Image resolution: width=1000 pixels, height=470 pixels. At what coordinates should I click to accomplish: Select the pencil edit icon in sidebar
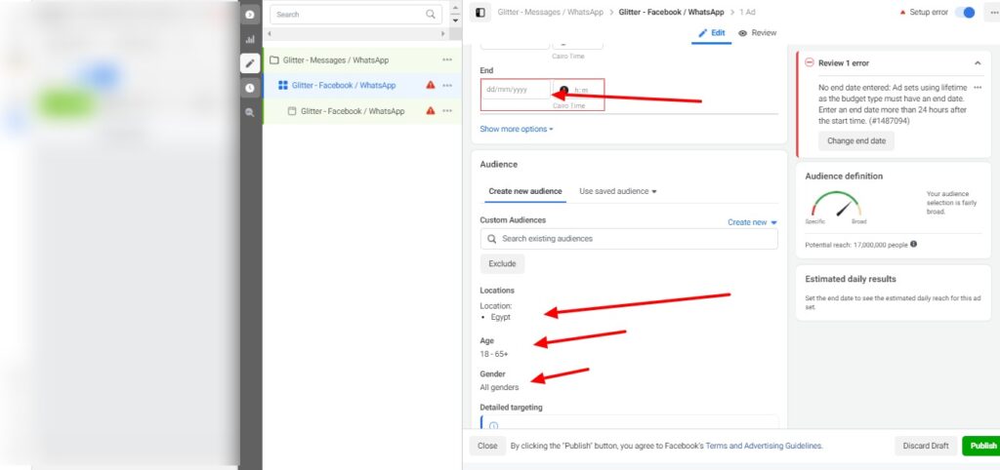click(249, 63)
